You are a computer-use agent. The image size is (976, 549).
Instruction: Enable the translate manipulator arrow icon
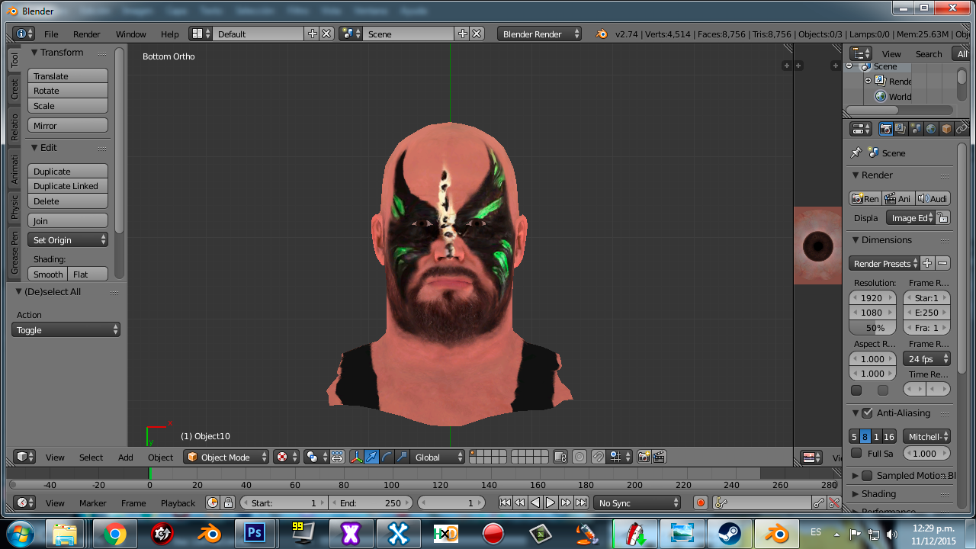coord(371,457)
